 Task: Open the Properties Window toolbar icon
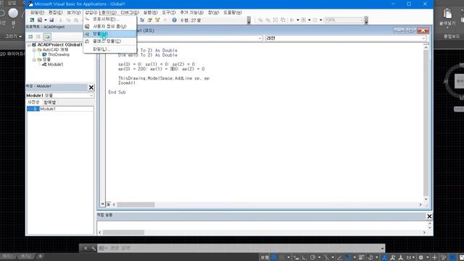[x=150, y=20]
